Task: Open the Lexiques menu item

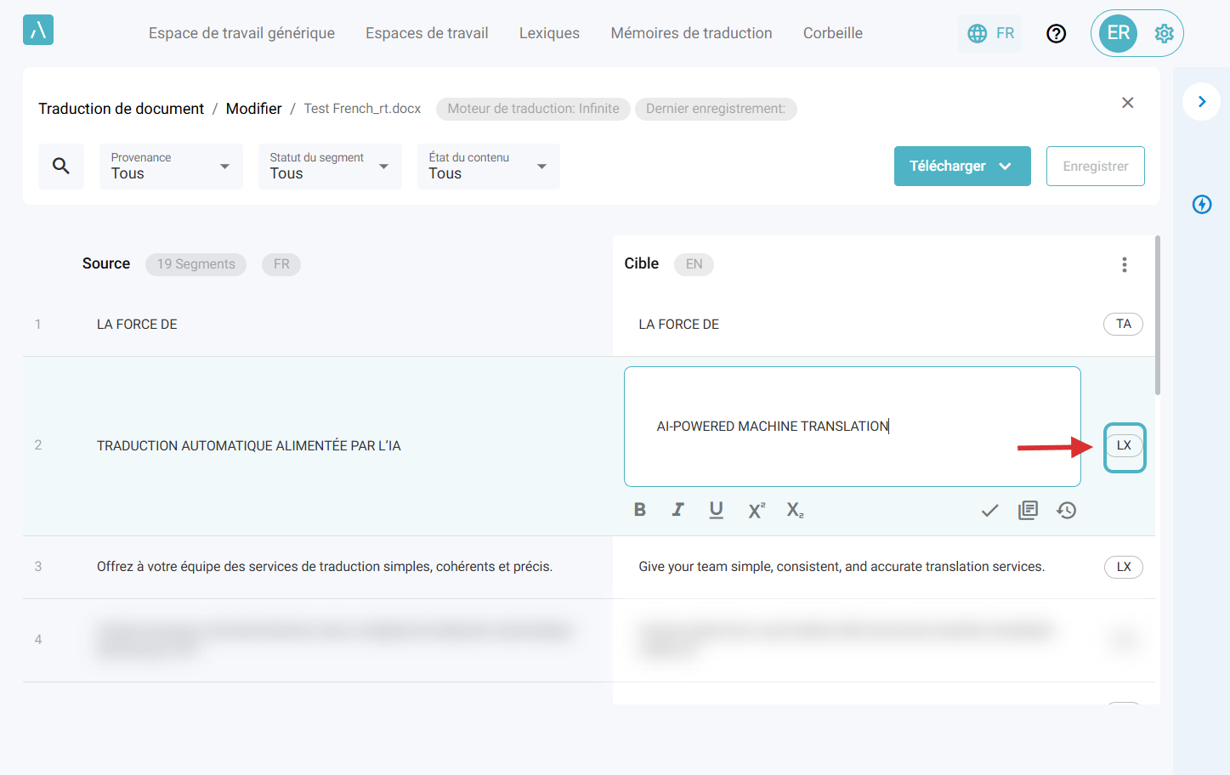Action: pos(549,33)
